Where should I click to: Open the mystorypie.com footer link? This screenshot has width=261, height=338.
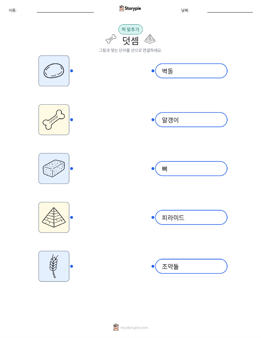[134, 328]
